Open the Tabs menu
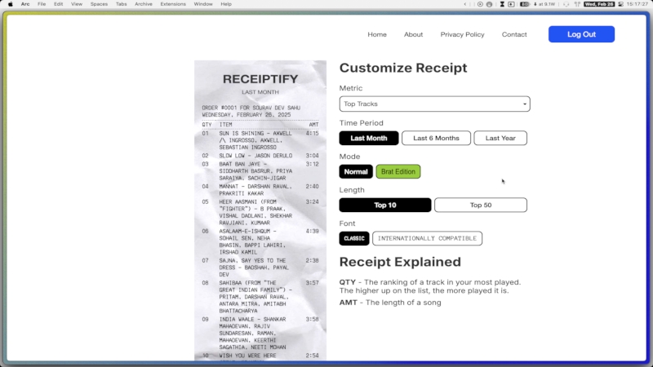This screenshot has height=367, width=653. tap(121, 4)
